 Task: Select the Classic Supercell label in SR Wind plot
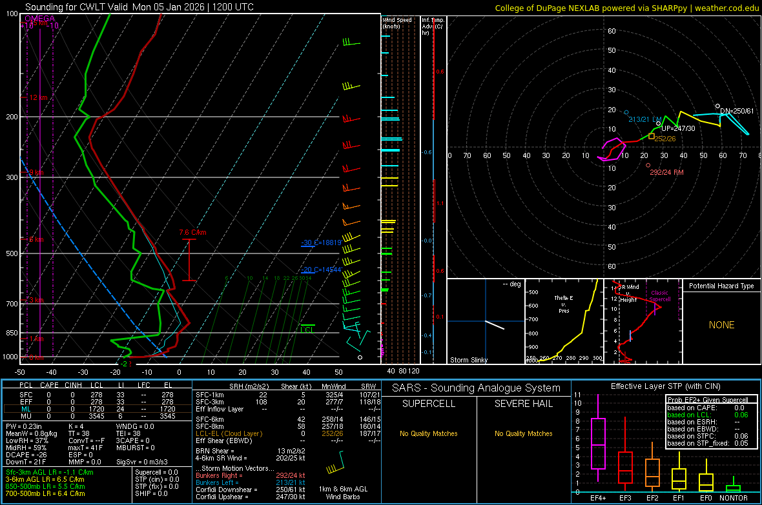[x=659, y=296]
